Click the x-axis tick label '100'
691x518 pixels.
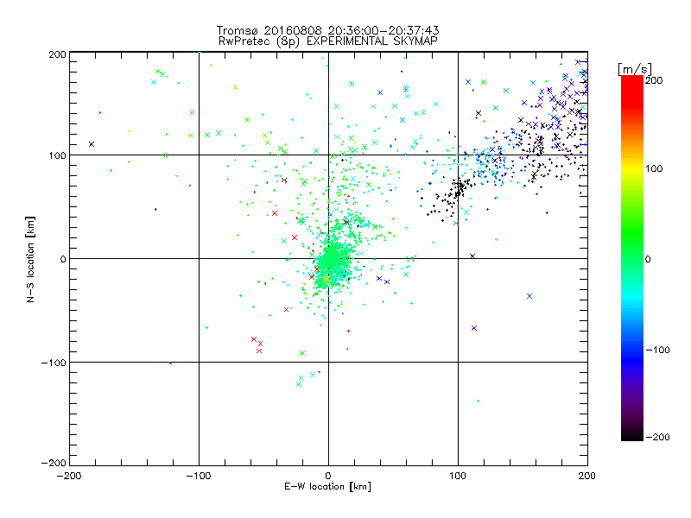coord(458,476)
